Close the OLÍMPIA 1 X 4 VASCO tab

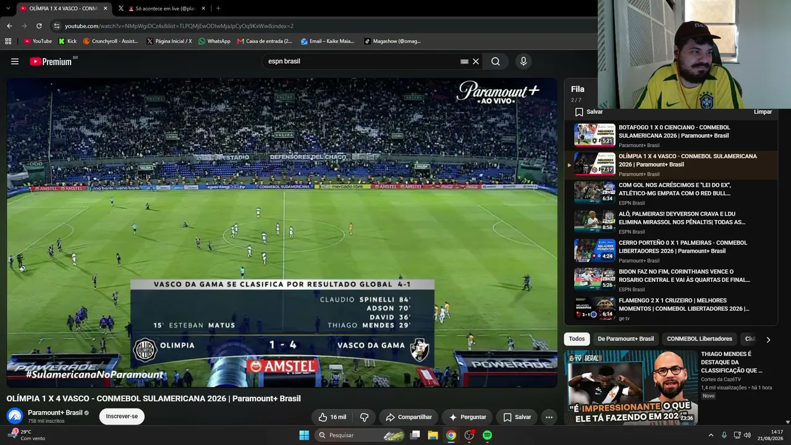pyautogui.click(x=105, y=9)
